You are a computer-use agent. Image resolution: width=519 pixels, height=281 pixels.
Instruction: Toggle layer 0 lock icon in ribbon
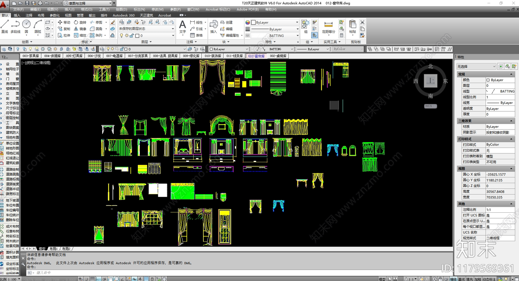pyautogui.click(x=132, y=36)
